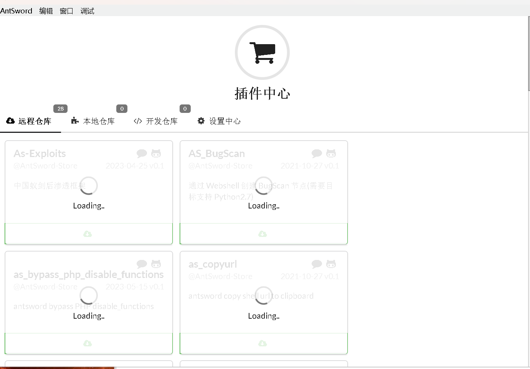Click the code icon beside 开发仓库

(137, 121)
